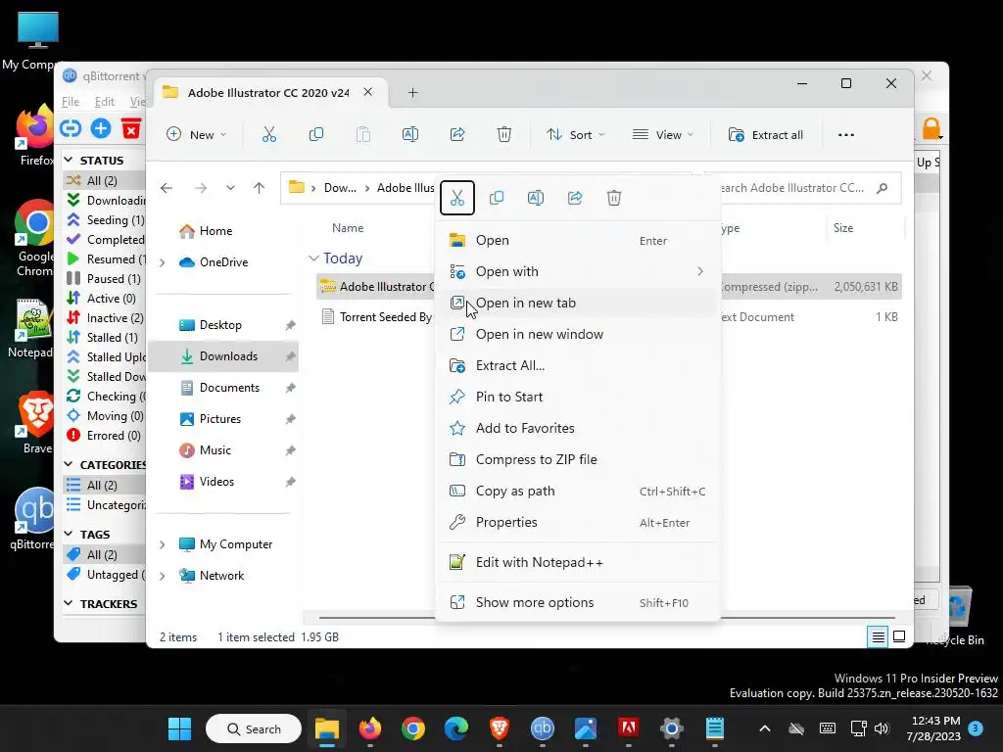The height and width of the screenshot is (752, 1003).
Task: Open the View dropdown
Action: coord(663,135)
